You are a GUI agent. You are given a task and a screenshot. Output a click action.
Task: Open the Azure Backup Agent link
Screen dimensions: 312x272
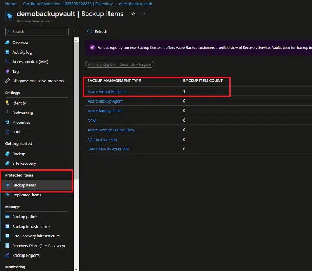105,101
